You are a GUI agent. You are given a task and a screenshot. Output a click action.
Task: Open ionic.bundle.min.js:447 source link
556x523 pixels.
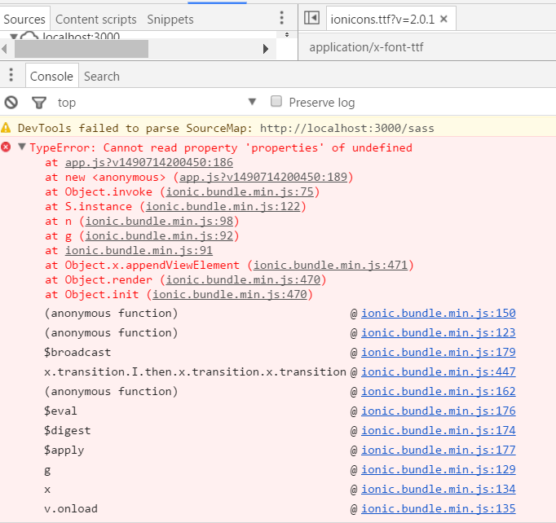[439, 371]
